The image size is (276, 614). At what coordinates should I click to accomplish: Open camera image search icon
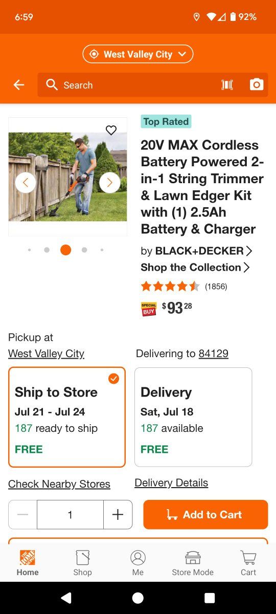[257, 85]
